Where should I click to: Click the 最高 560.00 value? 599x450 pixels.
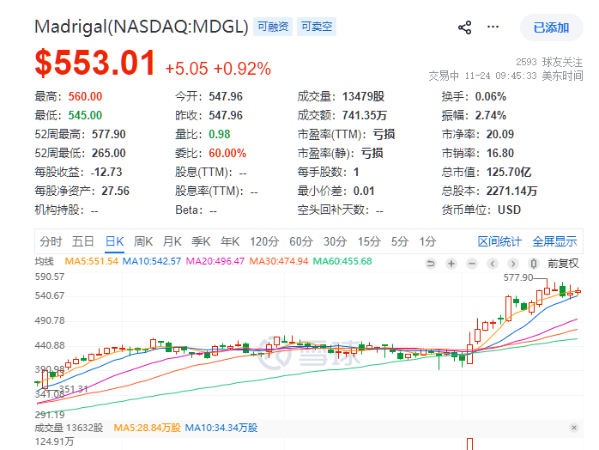coord(85,96)
